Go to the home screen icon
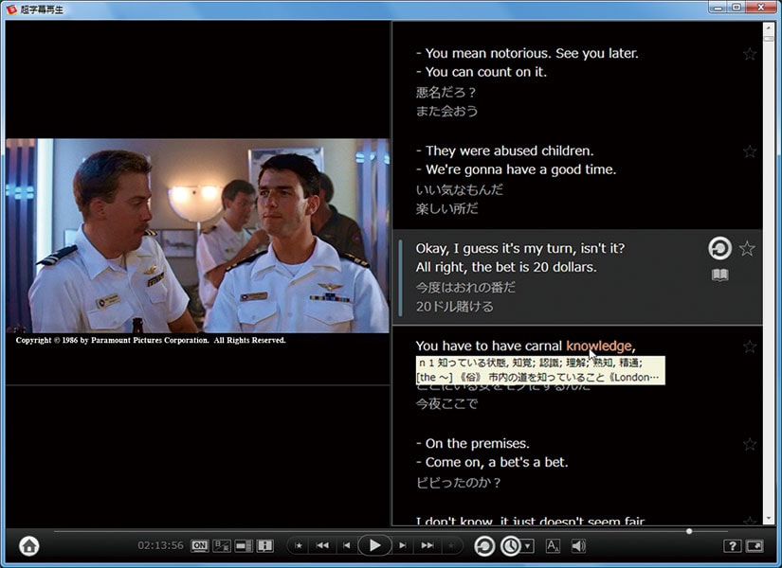The height and width of the screenshot is (568, 782). [29, 545]
